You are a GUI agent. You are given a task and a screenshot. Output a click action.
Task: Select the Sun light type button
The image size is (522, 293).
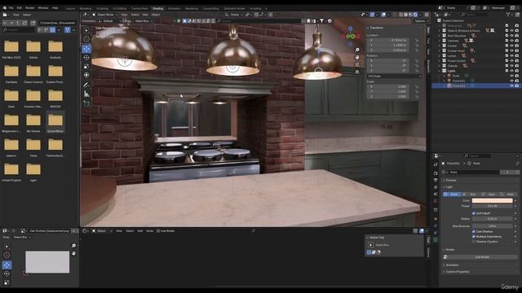472,194
